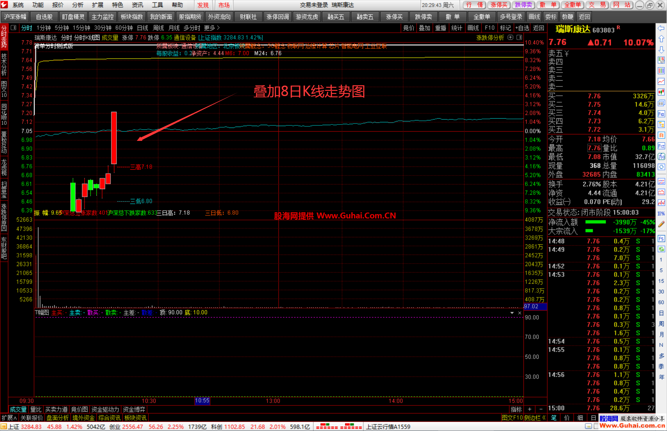The image size is (667, 431).
Task: Click the small square panel icon beside 分时
Action: pos(13,28)
